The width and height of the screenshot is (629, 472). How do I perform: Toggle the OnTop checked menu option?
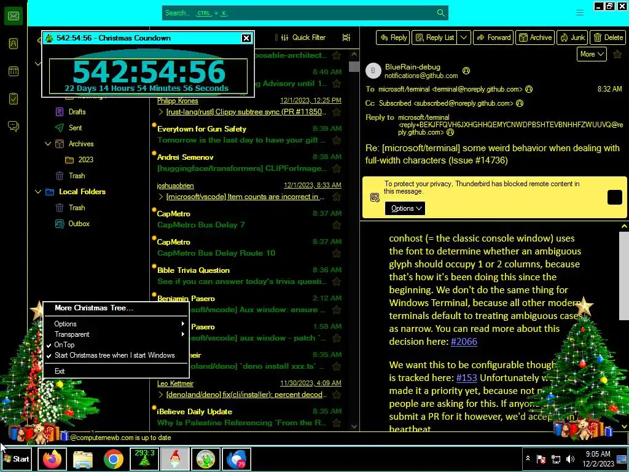coord(116,345)
